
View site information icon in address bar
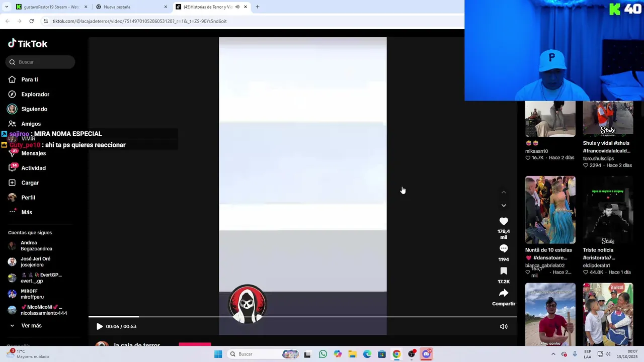point(46,21)
